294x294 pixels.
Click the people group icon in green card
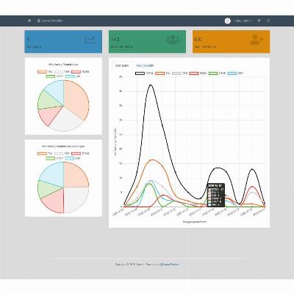(x=173, y=40)
